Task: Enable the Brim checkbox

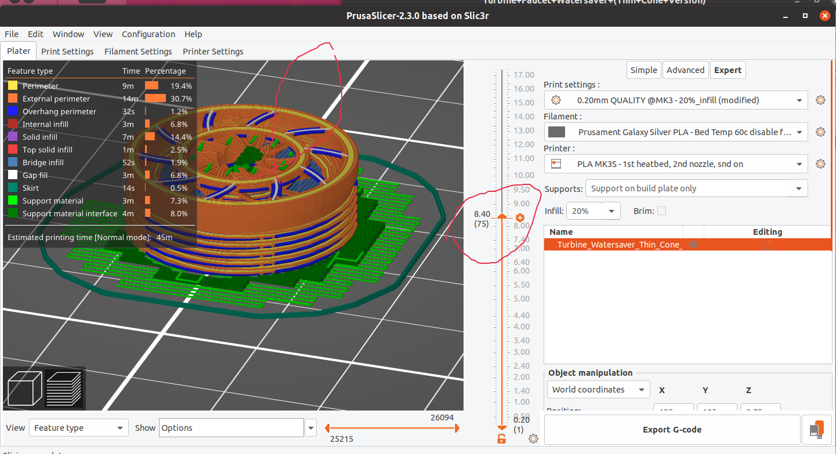Action: point(662,210)
